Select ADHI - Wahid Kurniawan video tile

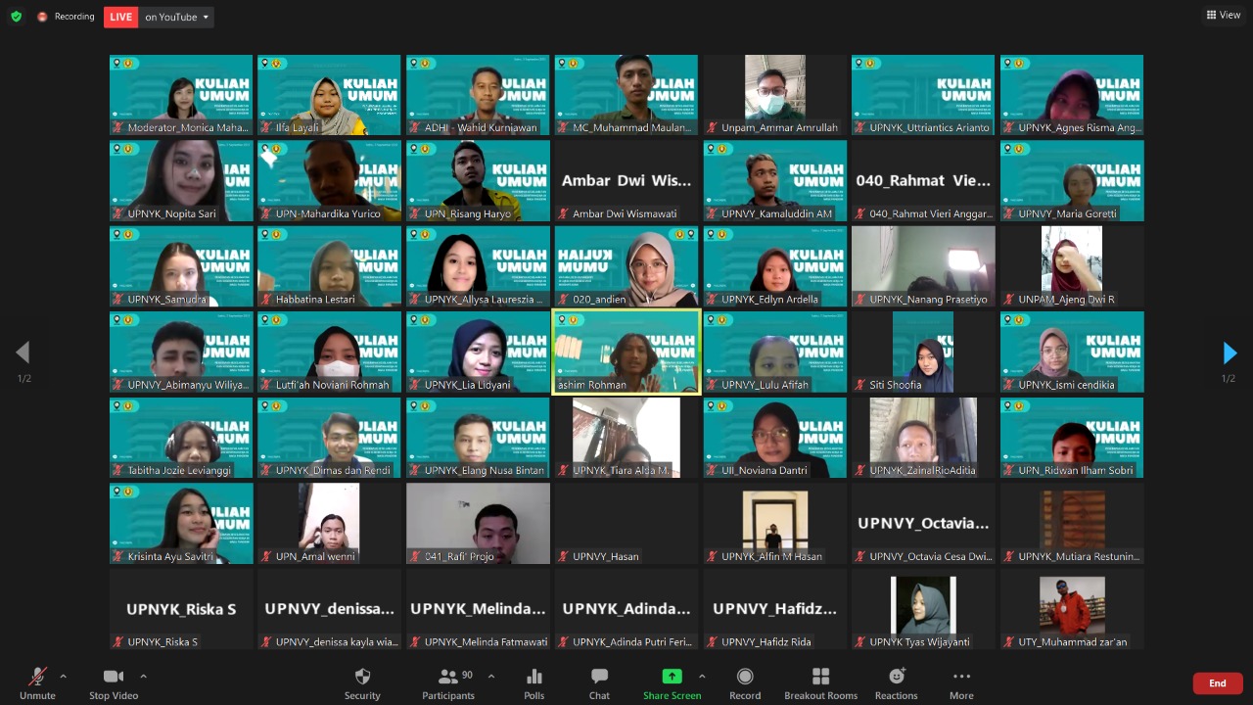[x=478, y=95]
